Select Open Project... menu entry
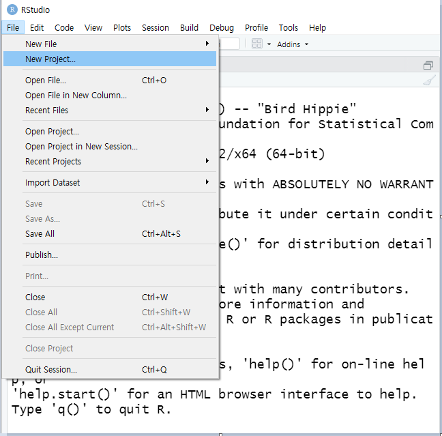This screenshot has width=442, height=436. pyautogui.click(x=110, y=132)
